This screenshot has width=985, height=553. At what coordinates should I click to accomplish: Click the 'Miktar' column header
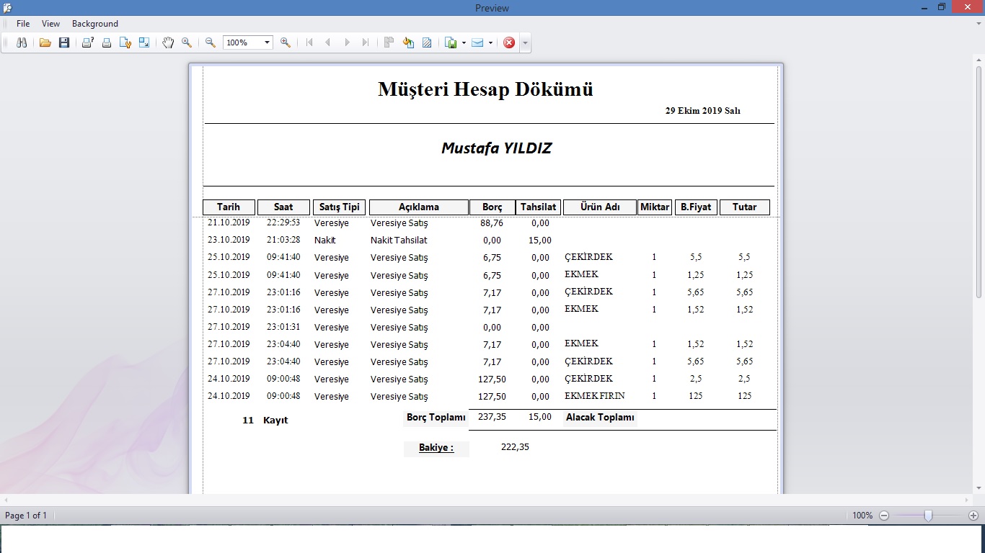coord(655,207)
